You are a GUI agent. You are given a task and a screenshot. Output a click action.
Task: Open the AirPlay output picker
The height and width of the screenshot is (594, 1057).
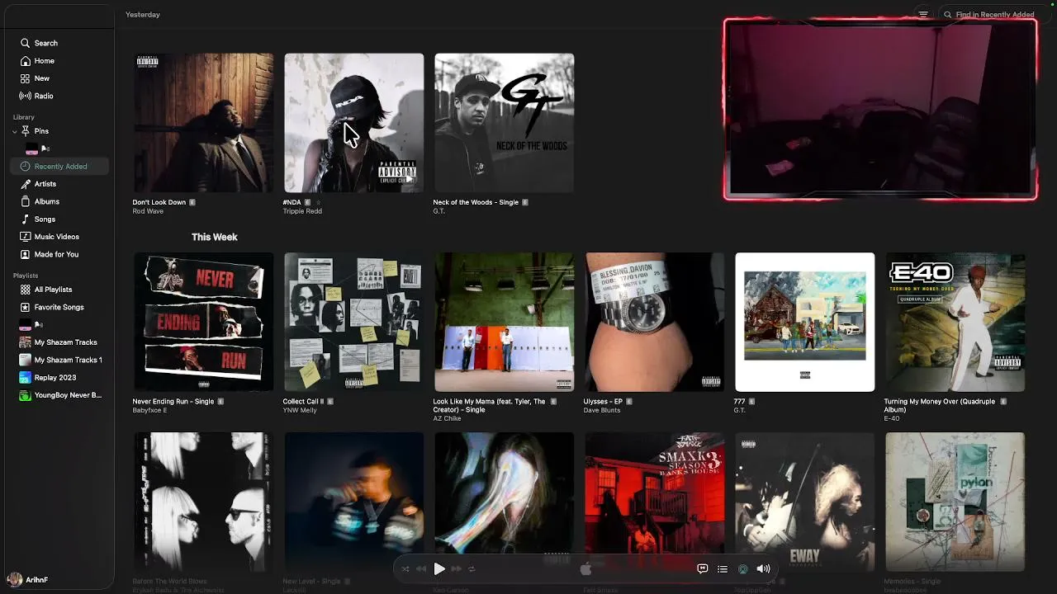(x=742, y=568)
